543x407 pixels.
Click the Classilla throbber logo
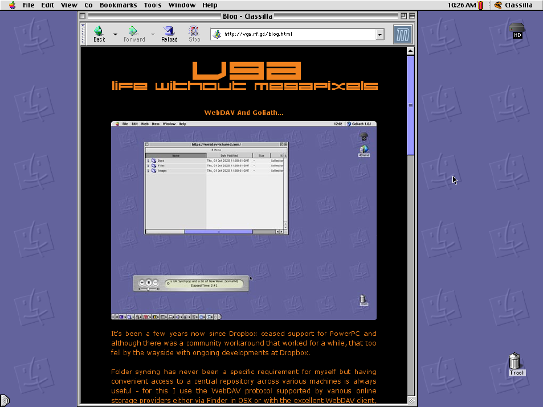point(403,34)
